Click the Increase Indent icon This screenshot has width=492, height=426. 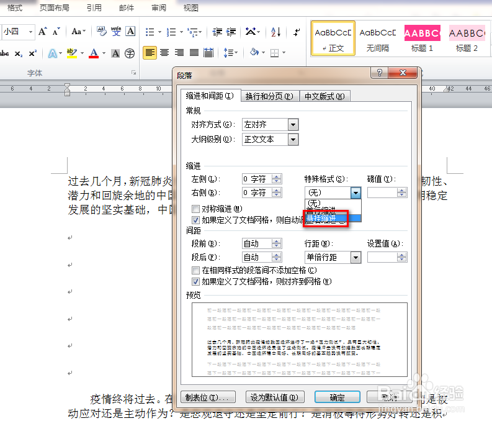[x=231, y=32]
